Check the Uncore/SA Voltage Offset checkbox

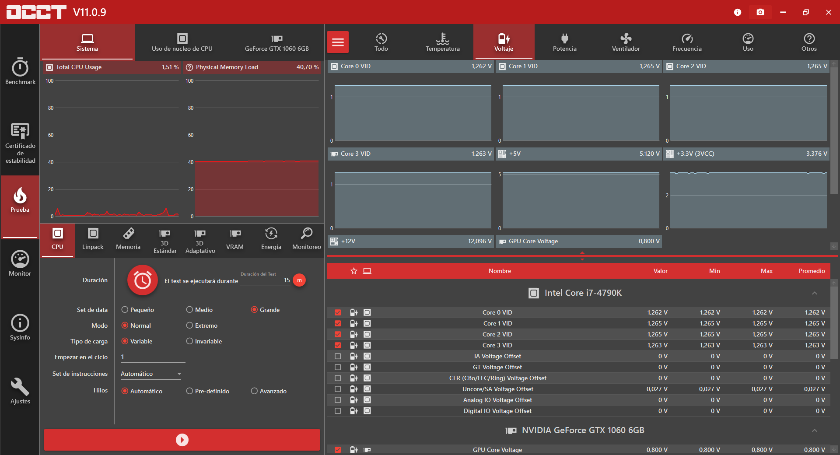[338, 389]
